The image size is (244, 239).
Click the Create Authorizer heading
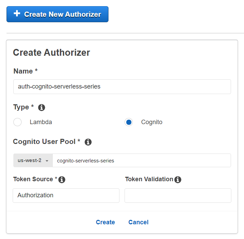click(x=51, y=53)
